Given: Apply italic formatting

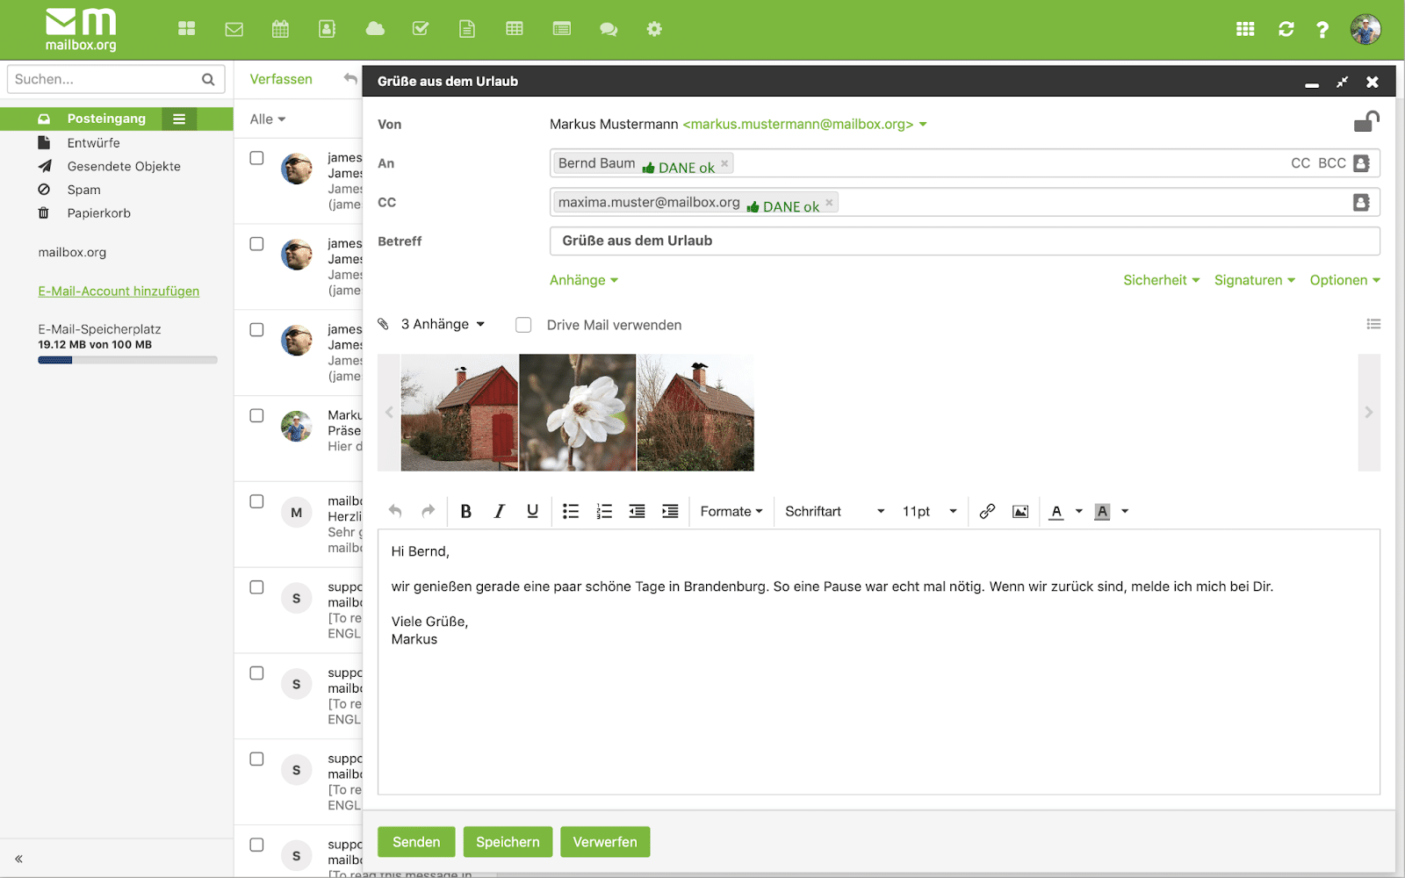Looking at the screenshot, I should tap(499, 511).
